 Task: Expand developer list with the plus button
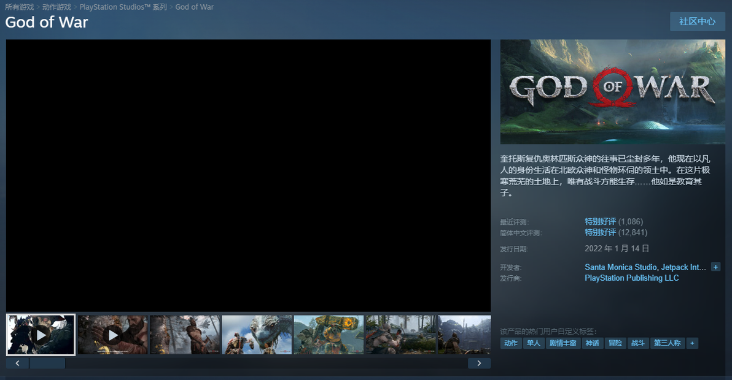[x=715, y=267]
